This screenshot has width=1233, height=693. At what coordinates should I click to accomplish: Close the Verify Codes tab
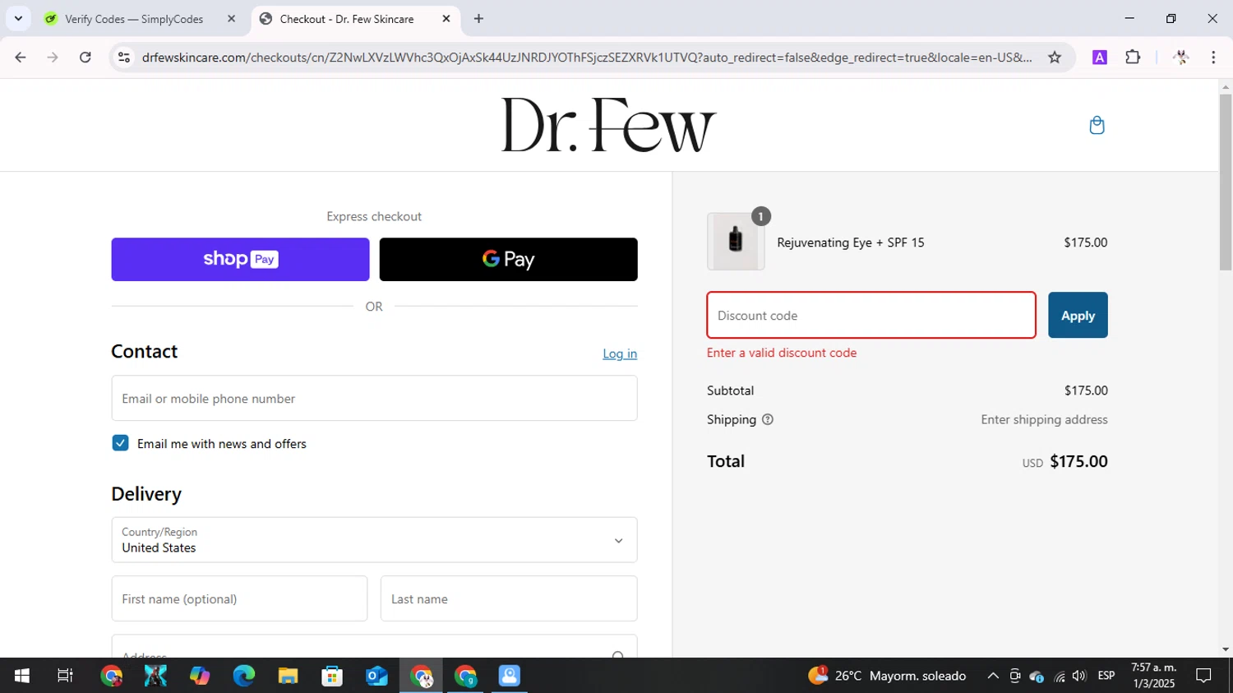(231, 18)
